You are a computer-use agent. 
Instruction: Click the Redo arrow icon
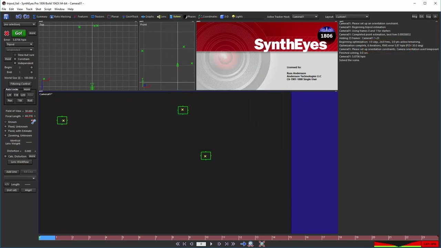[26, 17]
